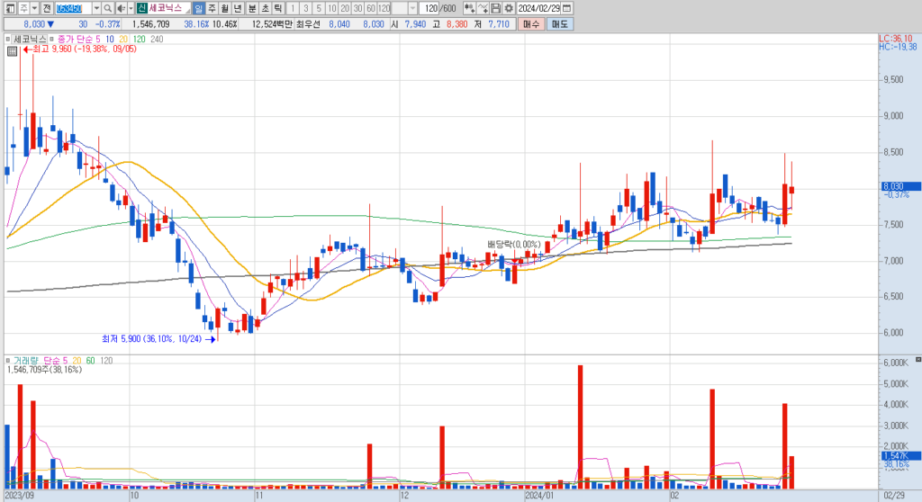The width and height of the screenshot is (922, 502).
Task: Choose the 1 interval button
Action: (293, 8)
